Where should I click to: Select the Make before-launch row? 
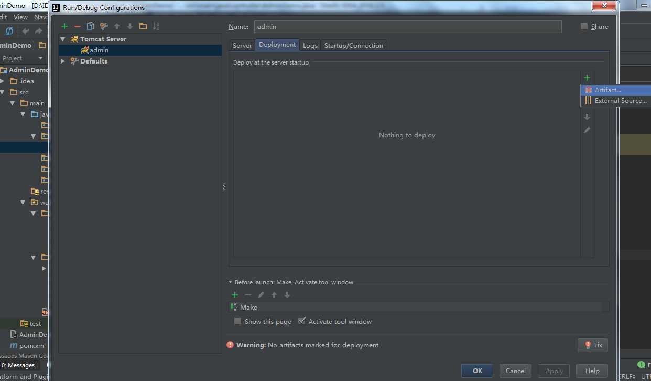[x=419, y=307]
